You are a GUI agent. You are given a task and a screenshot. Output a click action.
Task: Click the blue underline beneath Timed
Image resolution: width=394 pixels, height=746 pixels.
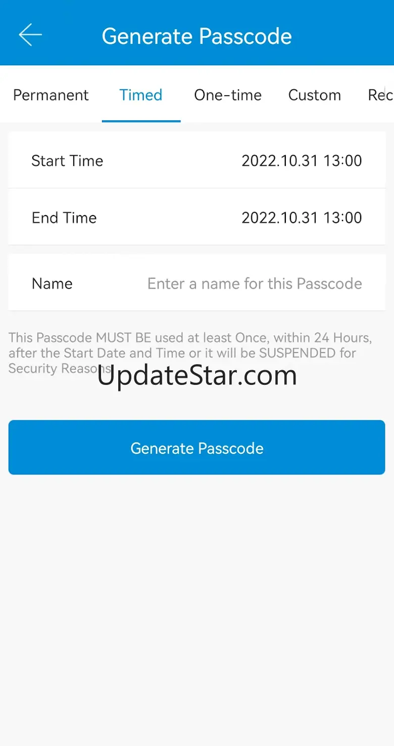pyautogui.click(x=141, y=121)
